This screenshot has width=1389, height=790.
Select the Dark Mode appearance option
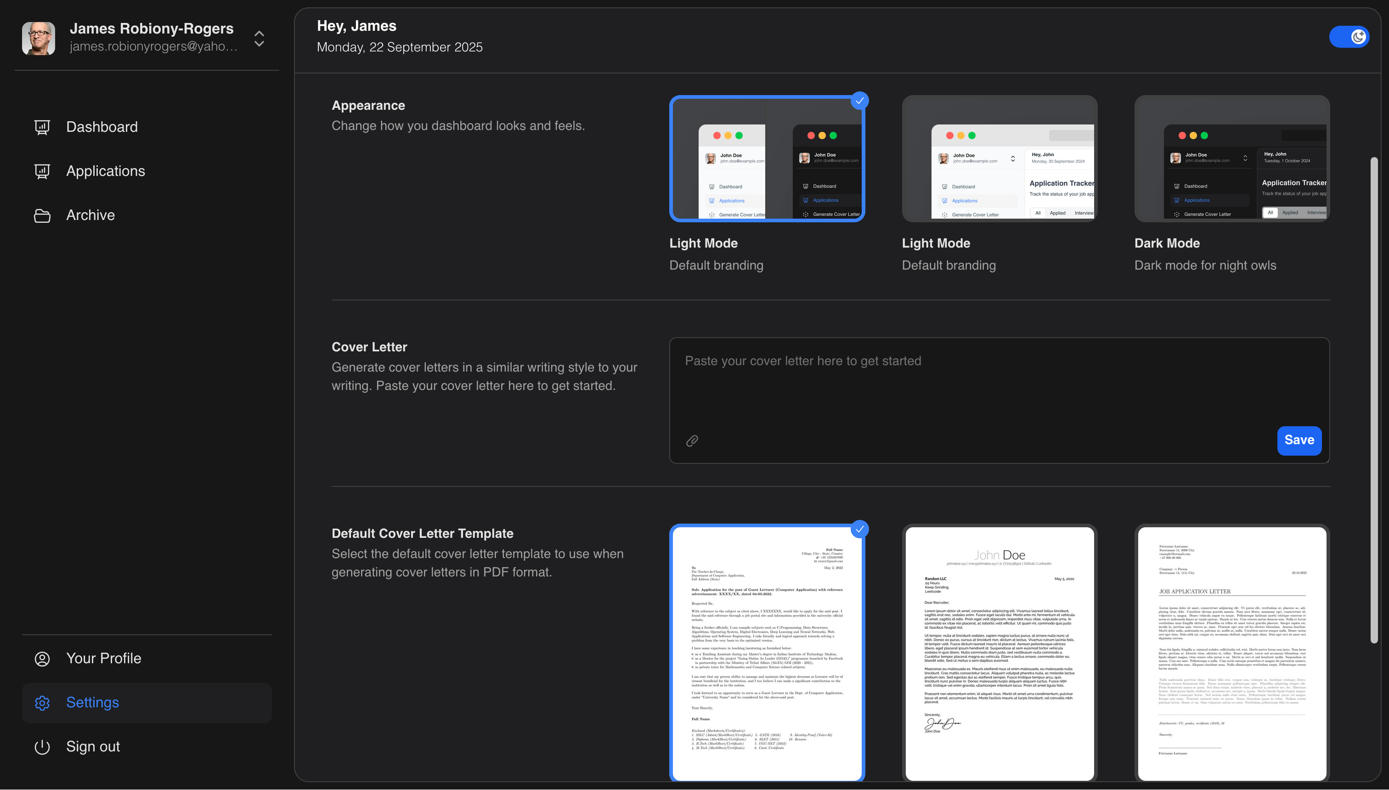[x=1231, y=159]
